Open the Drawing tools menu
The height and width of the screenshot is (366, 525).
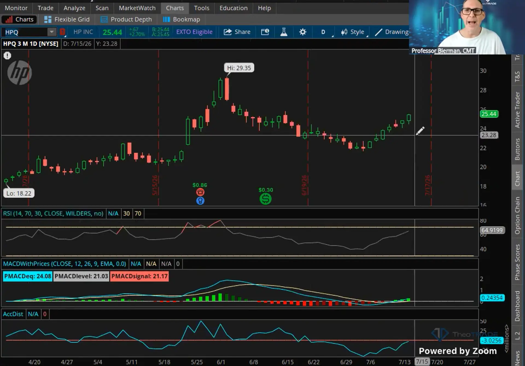(x=392, y=32)
